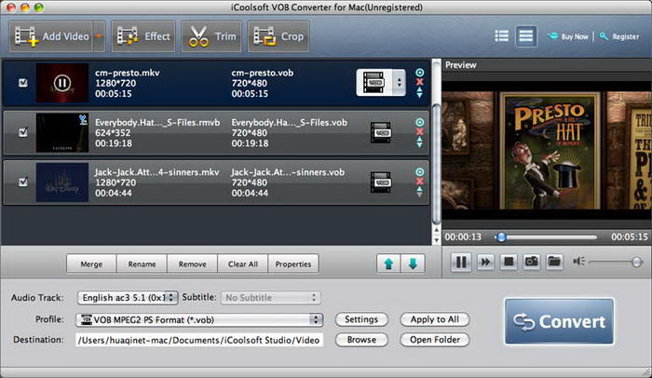This screenshot has width=652, height=378.
Task: Open the Trim tool
Action: 211,36
